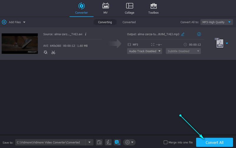Enable Merge into one file checkbox
Viewport: 236px width, 148px height.
(x=165, y=142)
